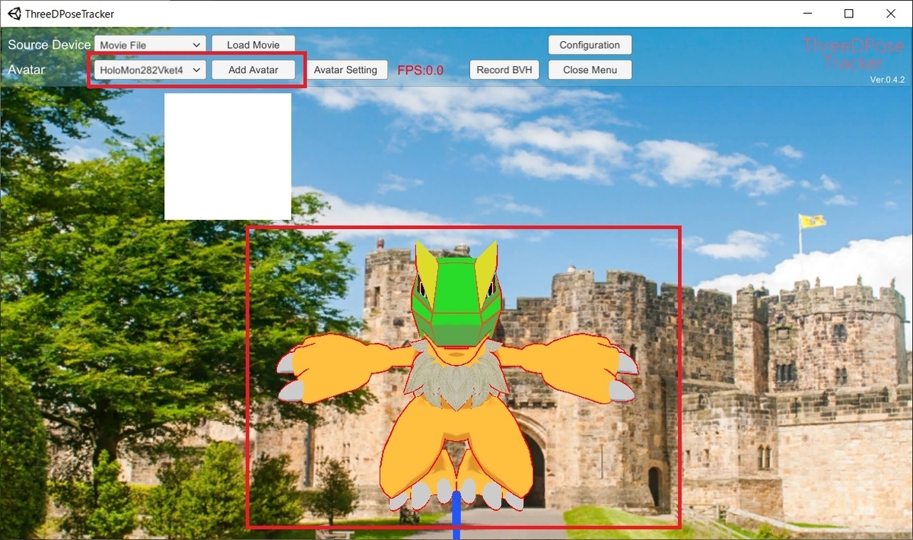913x540 pixels.
Task: Minimize the ThreeDPoseTracker window
Action: coord(806,14)
